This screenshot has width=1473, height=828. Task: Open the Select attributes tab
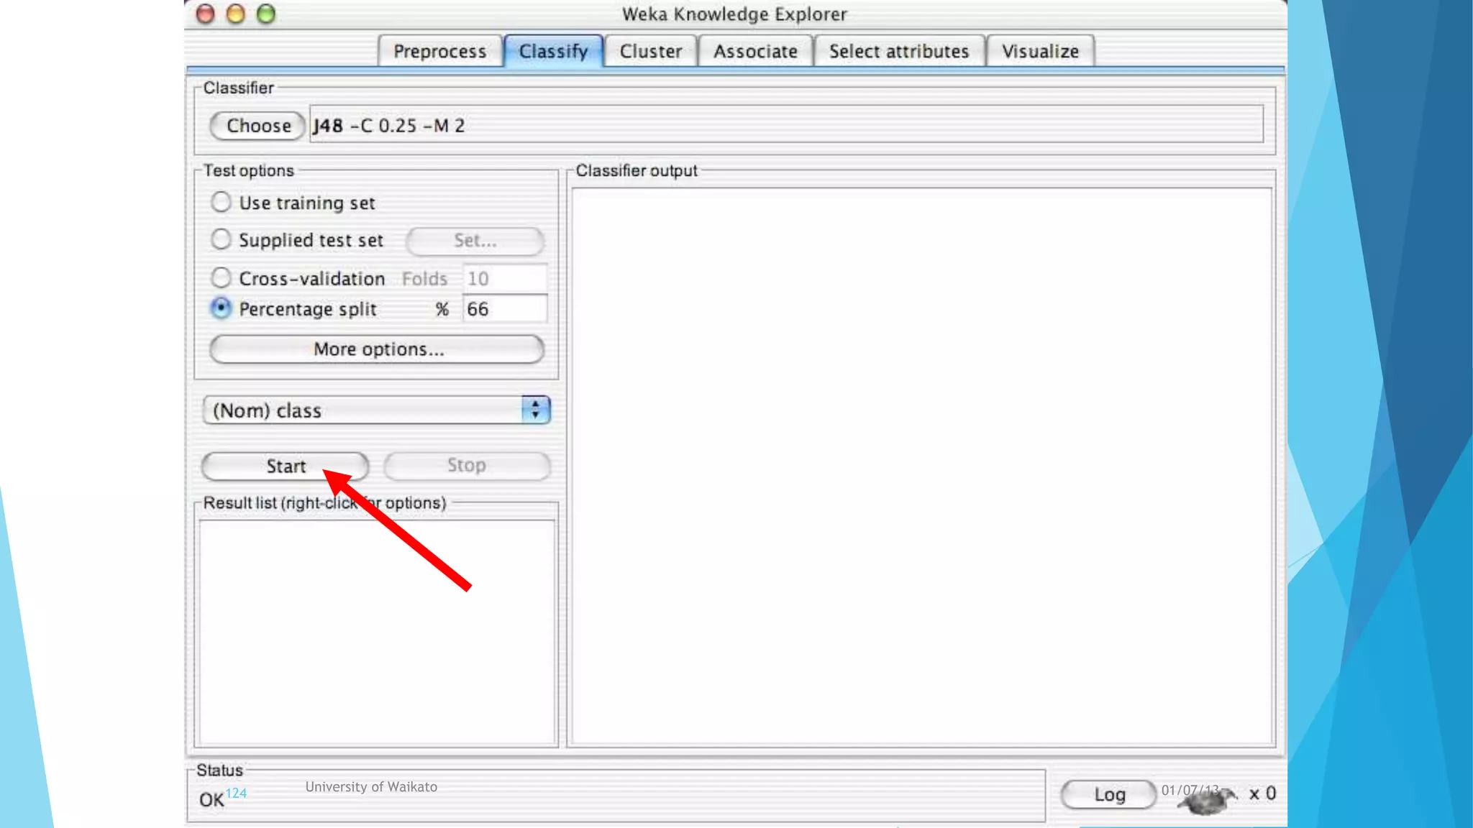coord(898,51)
